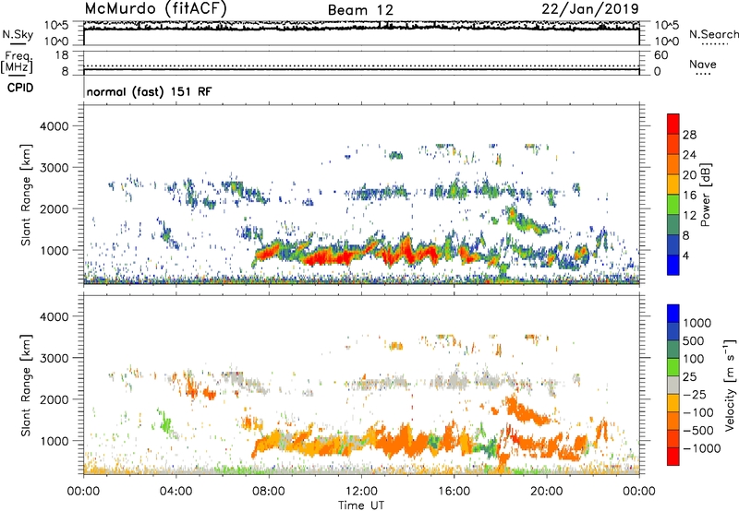Click the '12:00' time axis tick label
739x511 pixels.
[x=361, y=492]
